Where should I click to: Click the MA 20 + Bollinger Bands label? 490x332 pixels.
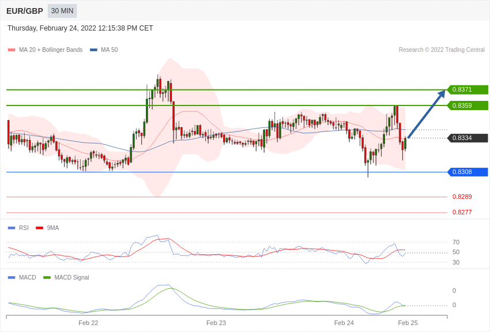(51, 50)
